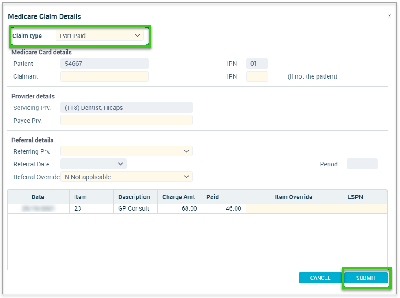Viewport: 400px width, 298px height.
Task: Select the paid amount 46.00 cell
Action: point(224,208)
